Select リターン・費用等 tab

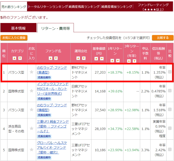(55, 28)
